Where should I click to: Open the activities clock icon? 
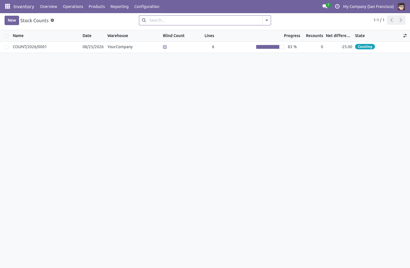point(337,6)
